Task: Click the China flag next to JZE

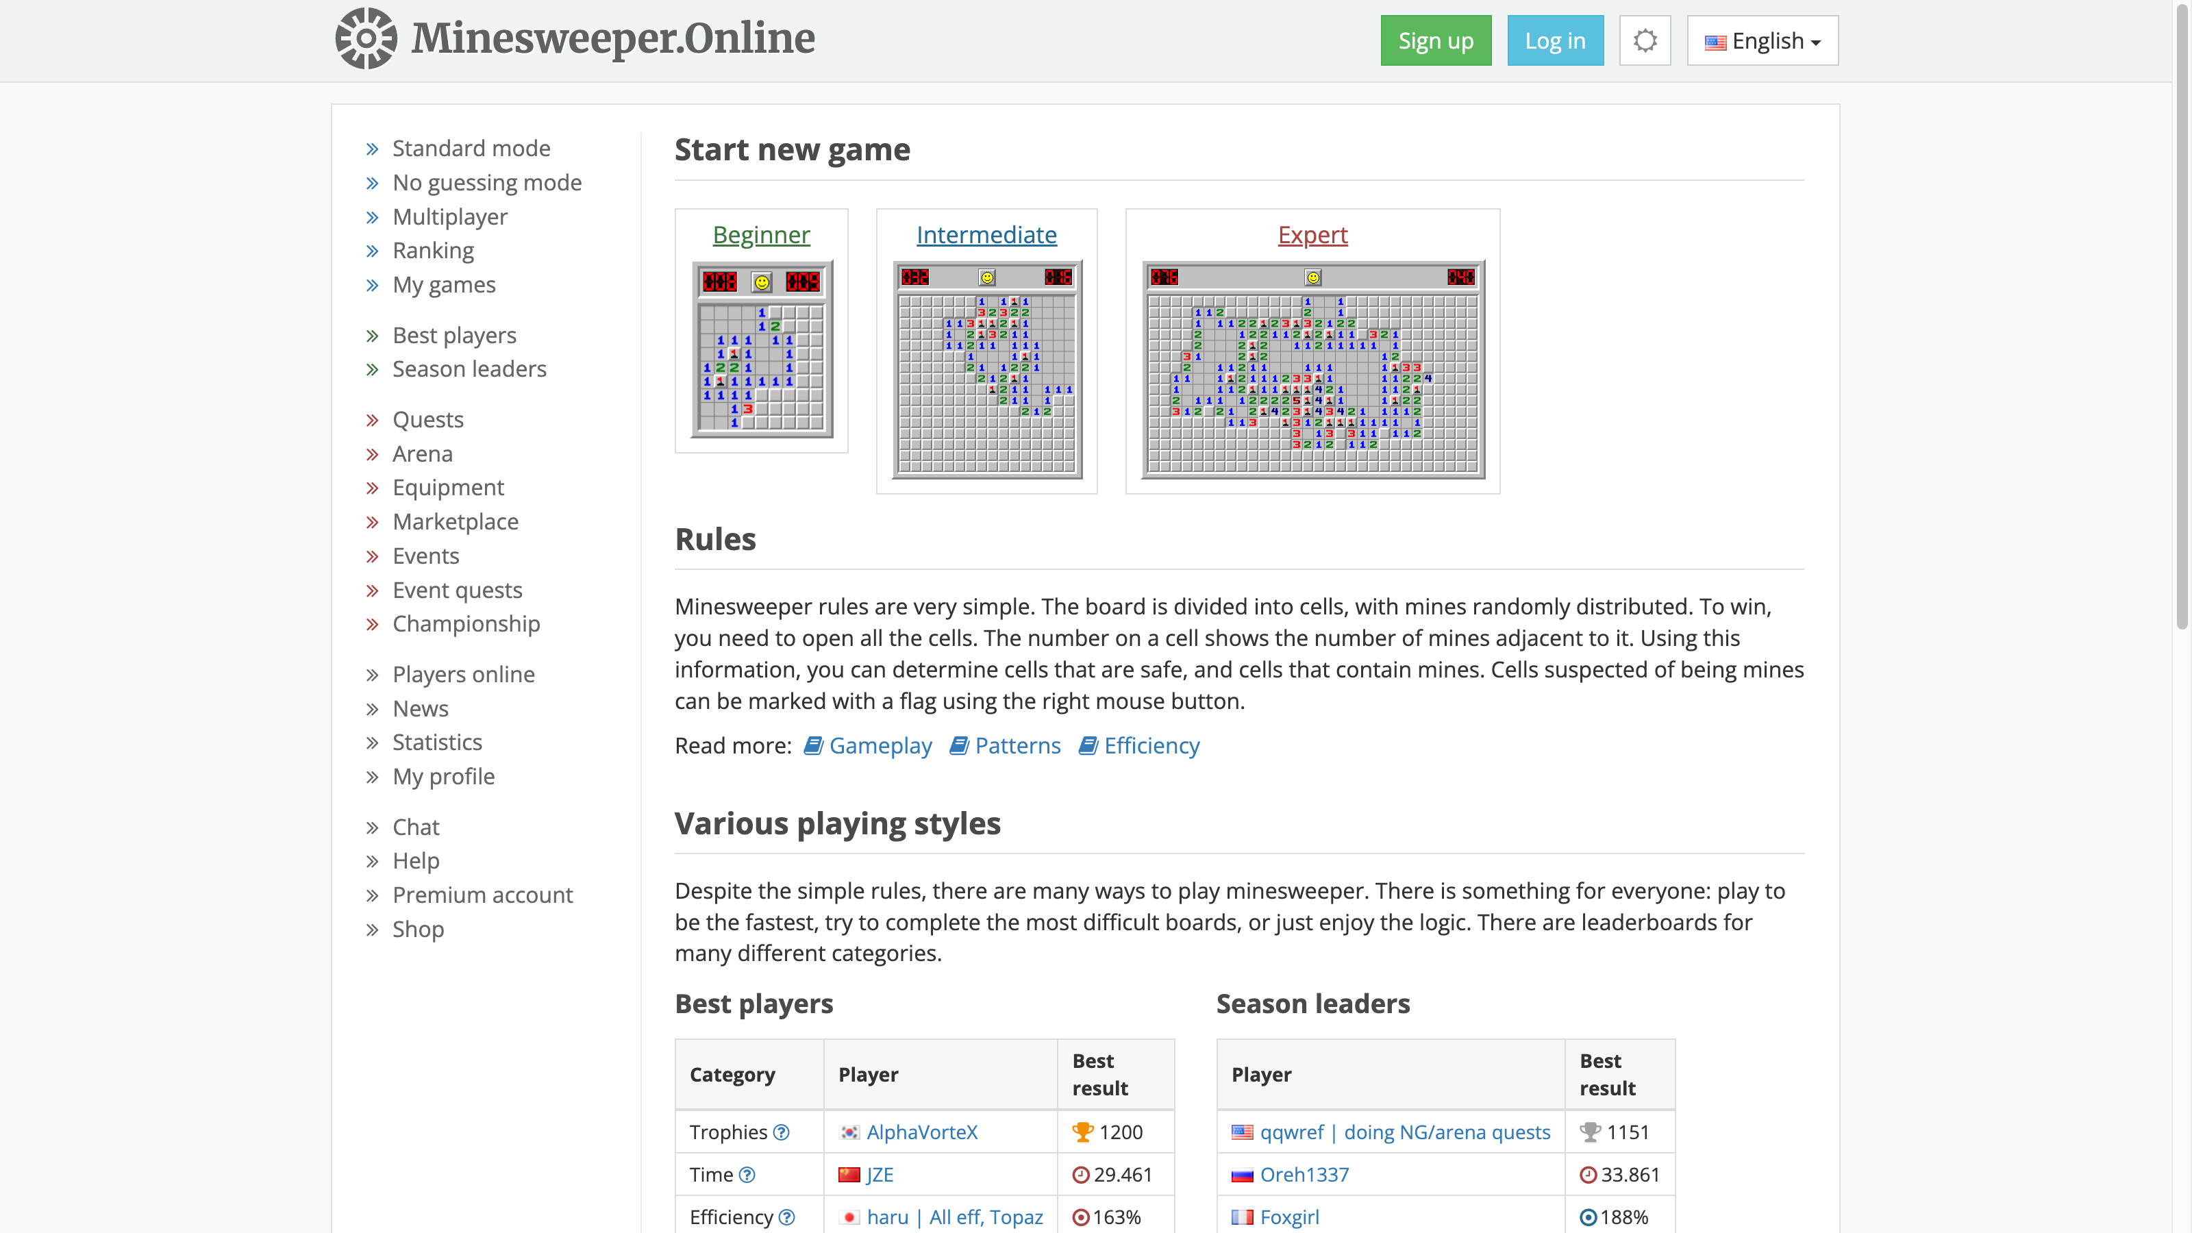Action: click(x=849, y=1174)
